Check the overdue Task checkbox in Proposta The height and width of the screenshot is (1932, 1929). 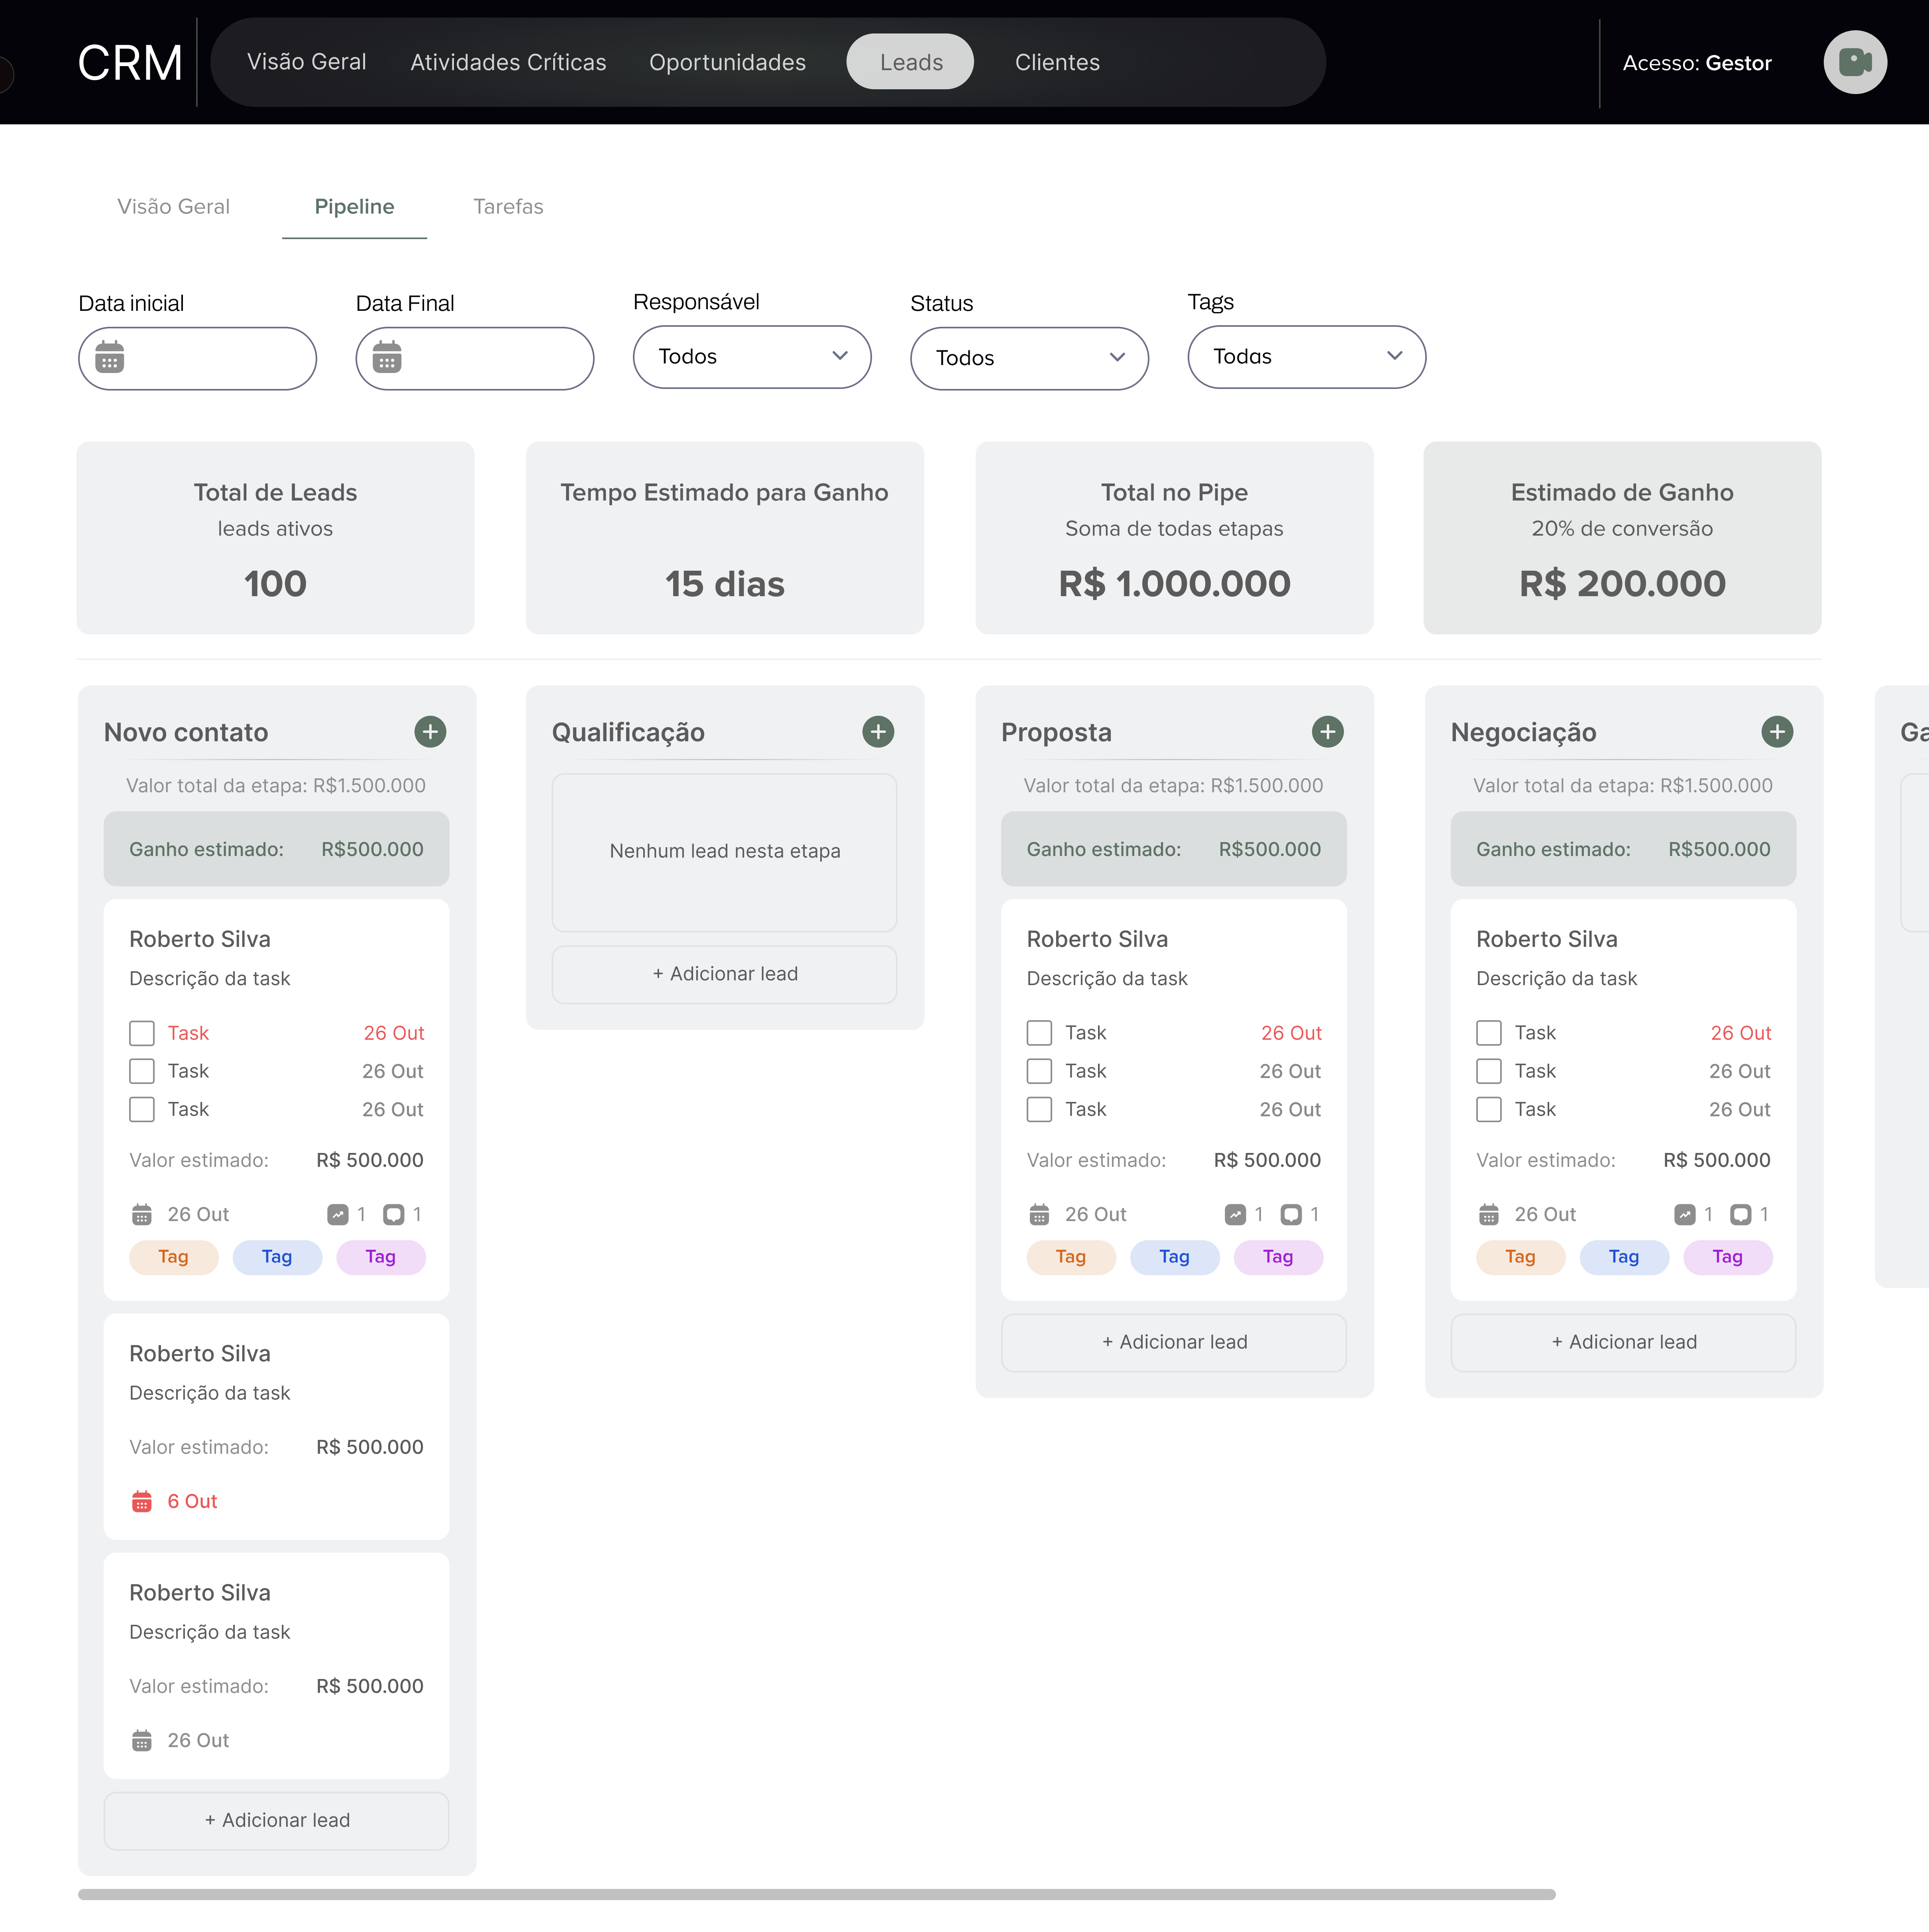coord(1039,1032)
